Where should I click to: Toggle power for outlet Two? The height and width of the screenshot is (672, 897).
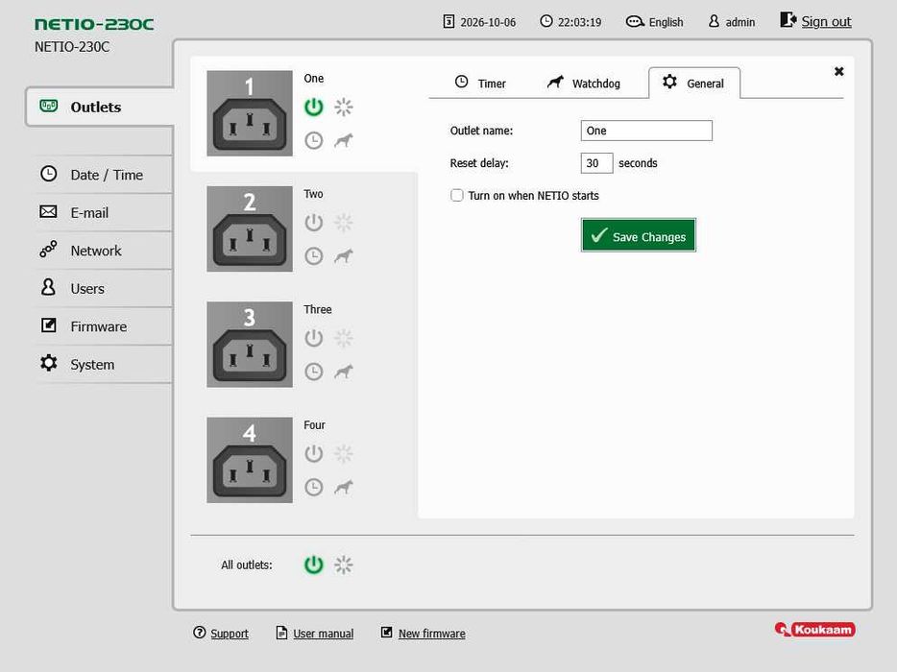(x=313, y=223)
